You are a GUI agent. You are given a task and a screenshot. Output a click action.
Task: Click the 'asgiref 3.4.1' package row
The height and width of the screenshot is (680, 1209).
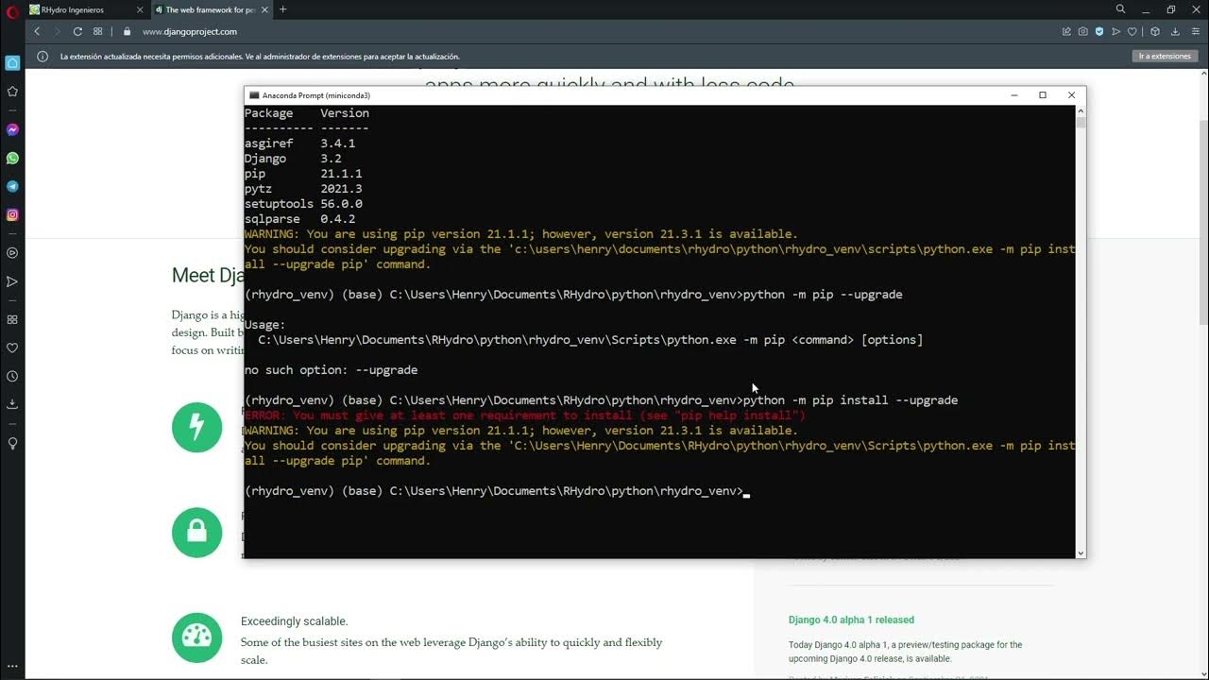(x=299, y=144)
